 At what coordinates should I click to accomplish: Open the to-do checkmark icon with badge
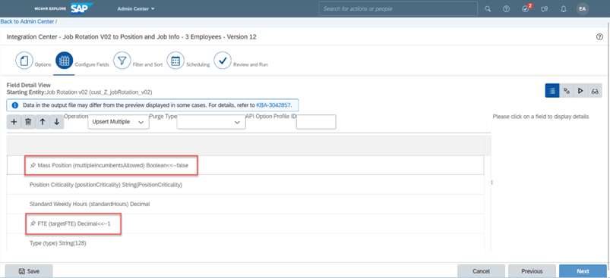tap(526, 8)
